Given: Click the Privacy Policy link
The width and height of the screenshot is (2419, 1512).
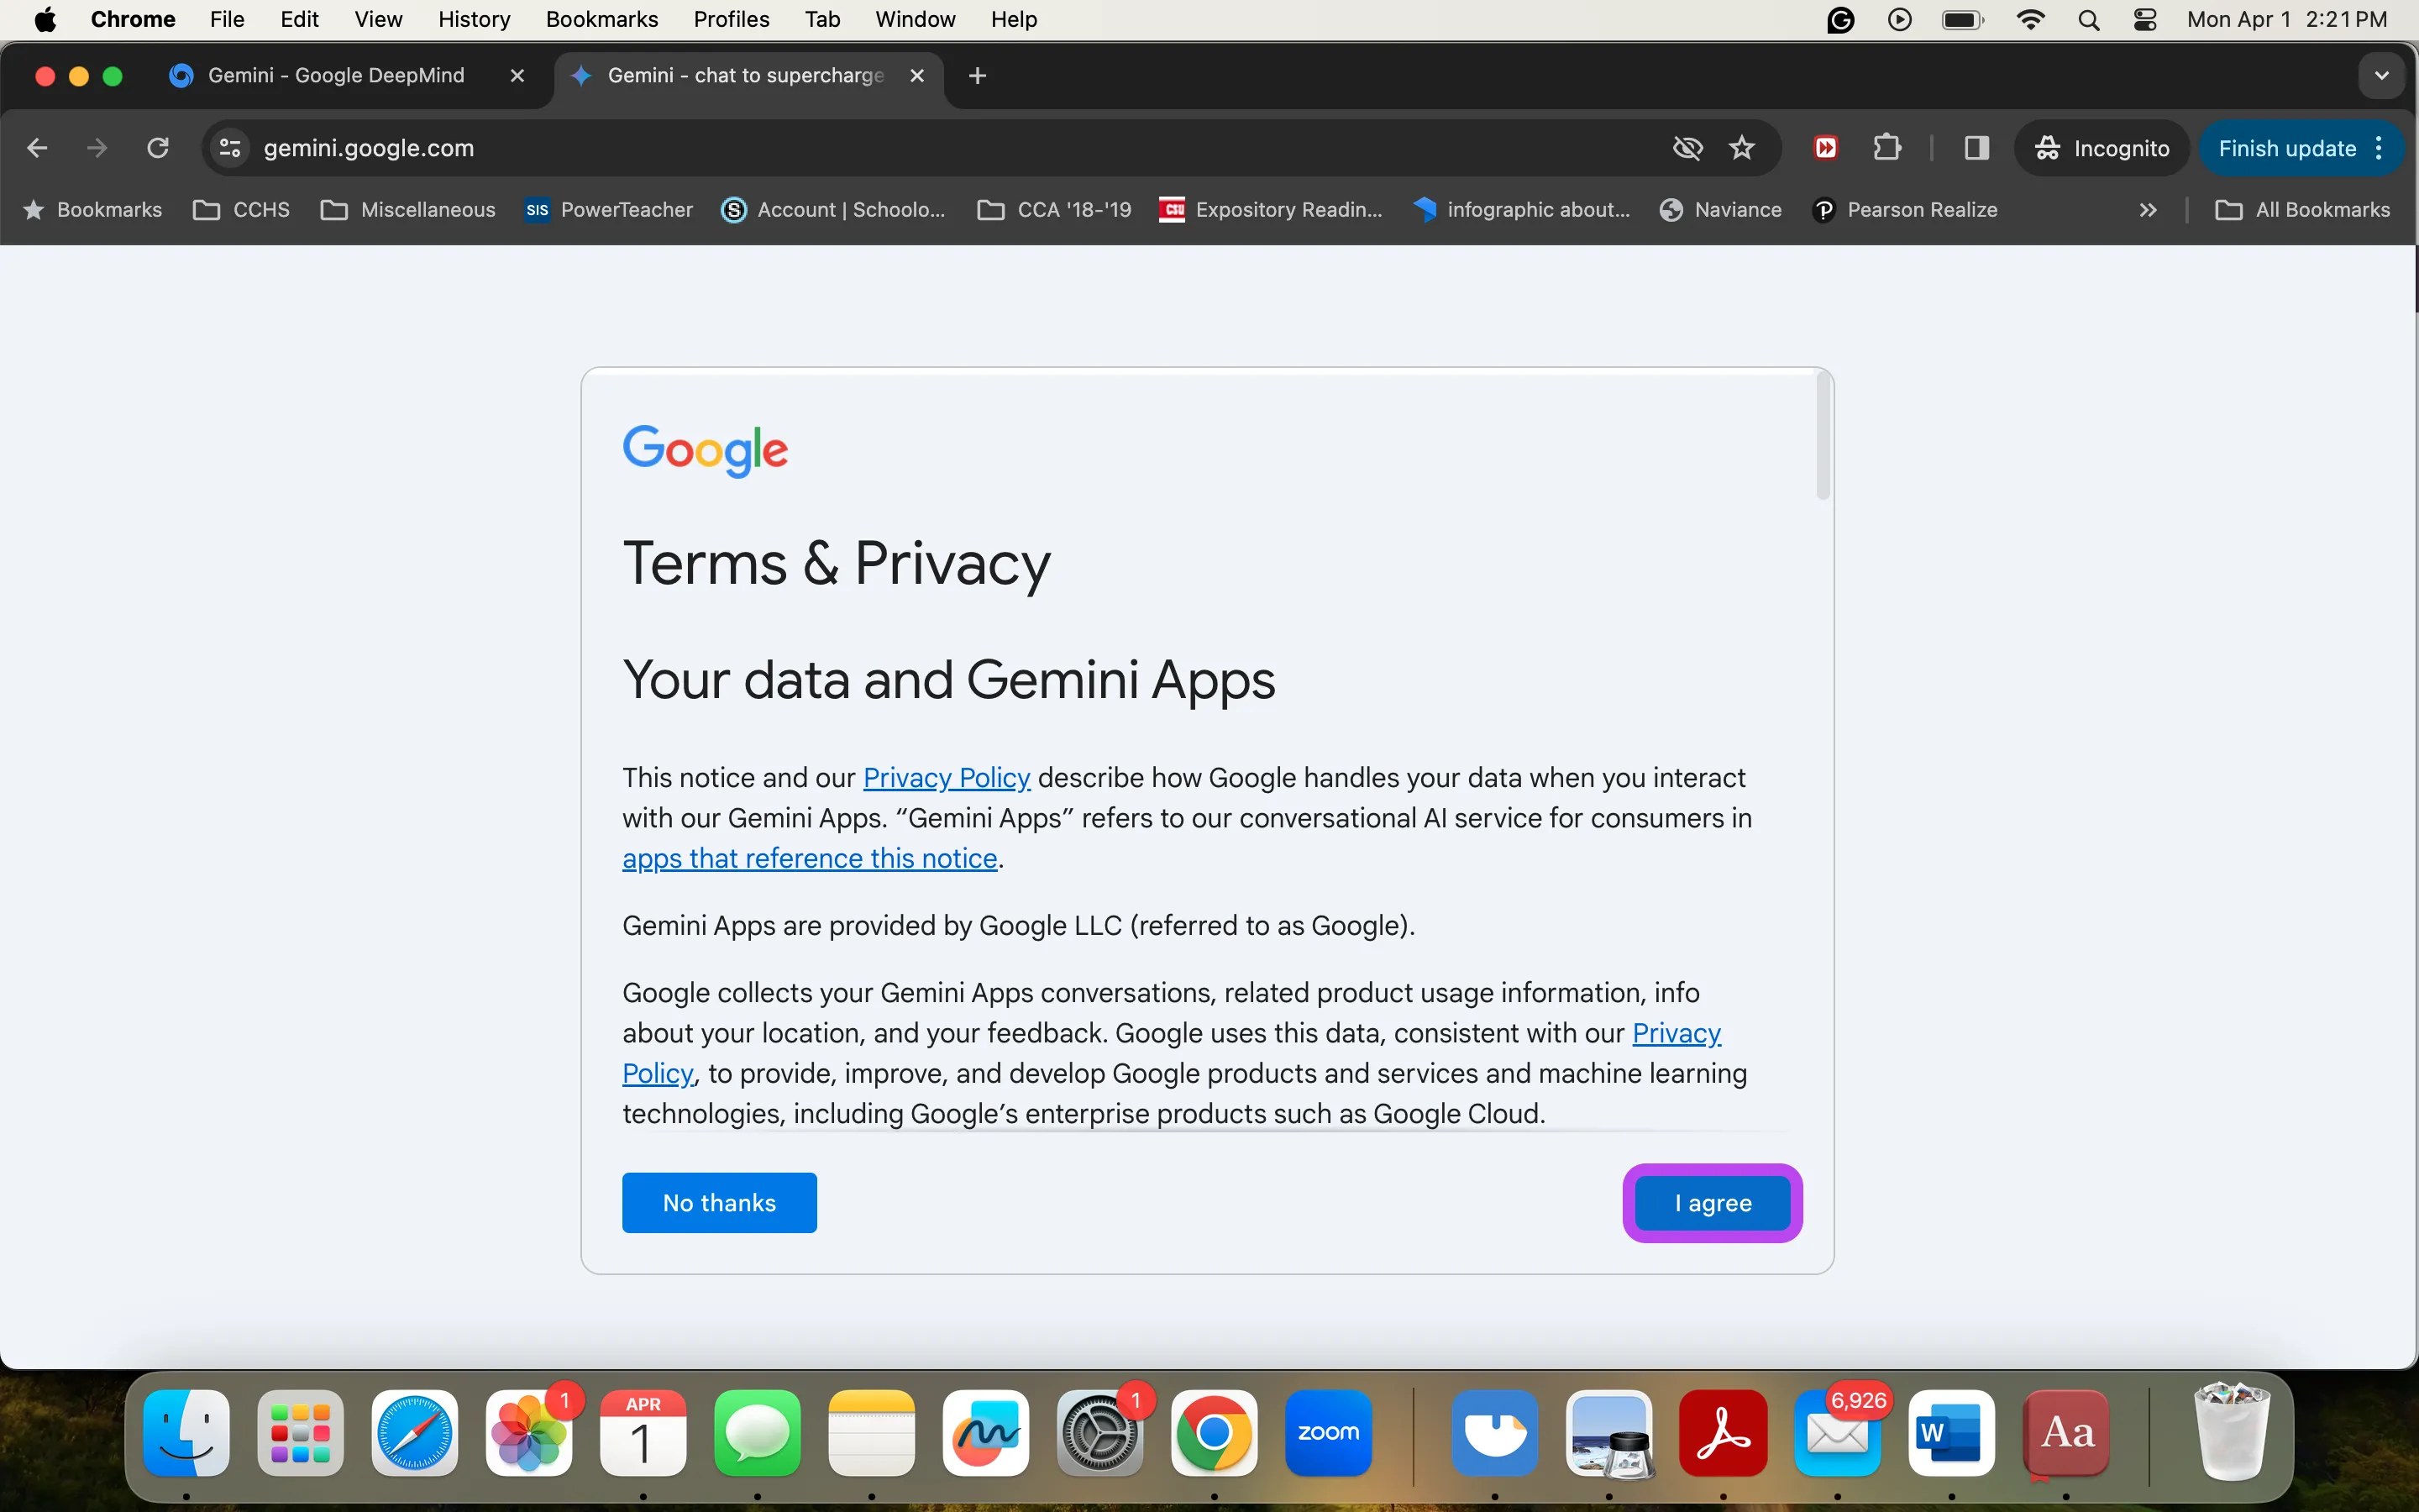Looking at the screenshot, I should [946, 777].
